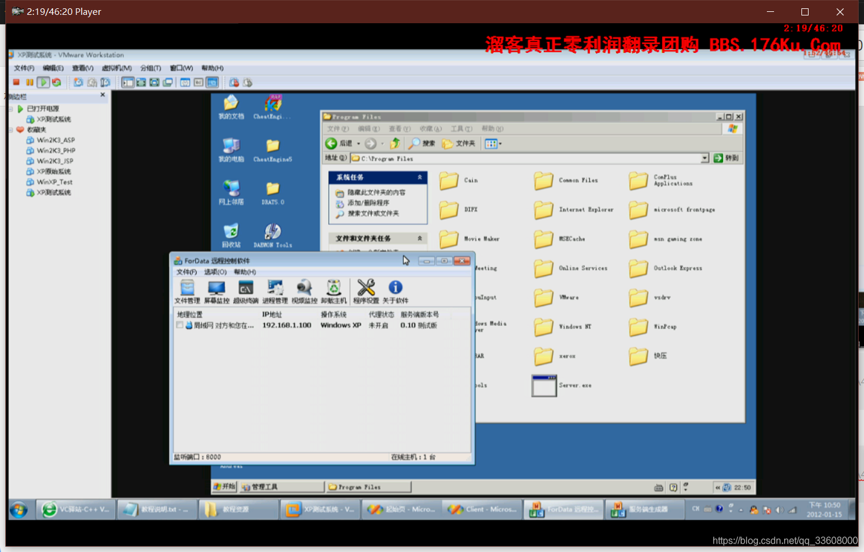The image size is (864, 552).
Task: Open VMware 查看(V) menu
Action: [x=83, y=68]
